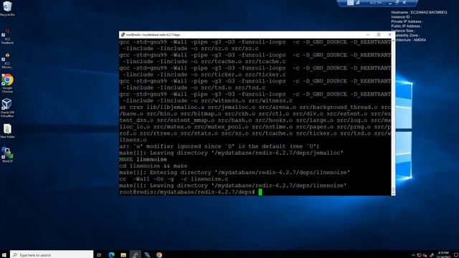Minimize the PuTTY terminal window
459x258 pixels.
click(368, 34)
